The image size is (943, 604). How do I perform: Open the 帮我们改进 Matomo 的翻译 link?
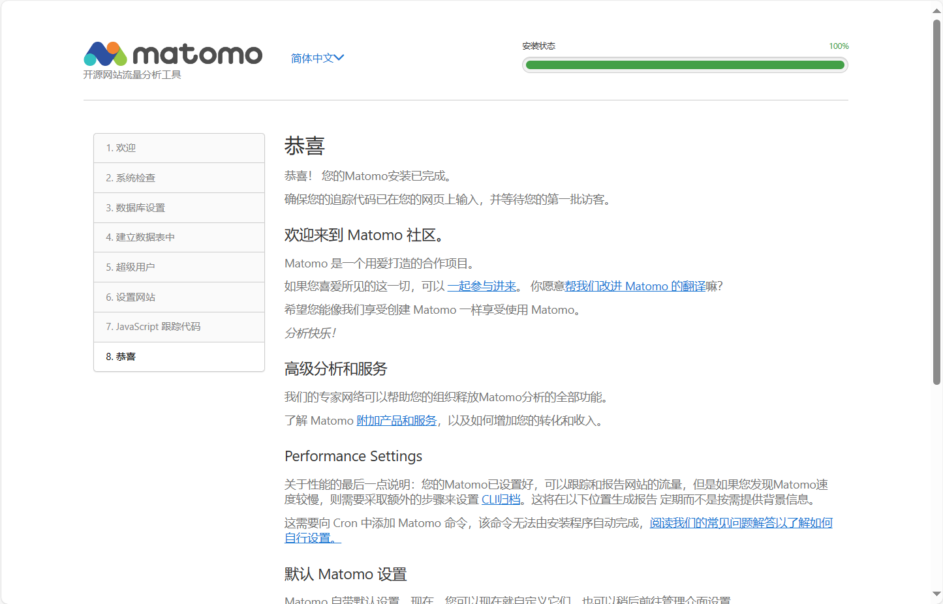(x=635, y=286)
